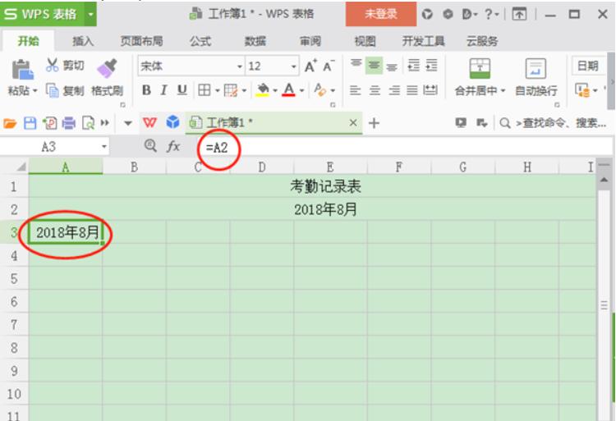Click the search command box 查找命令
This screenshot has height=421, width=616.
[x=553, y=123]
